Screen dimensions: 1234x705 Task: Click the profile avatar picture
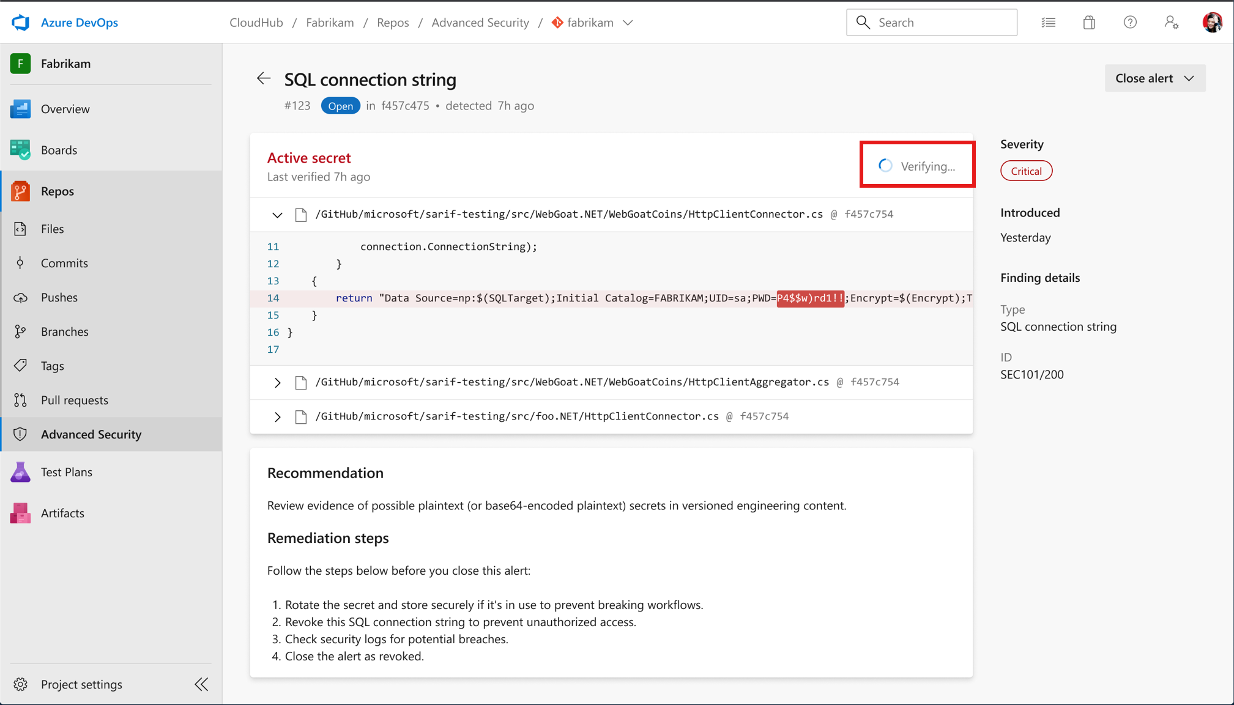(x=1213, y=23)
